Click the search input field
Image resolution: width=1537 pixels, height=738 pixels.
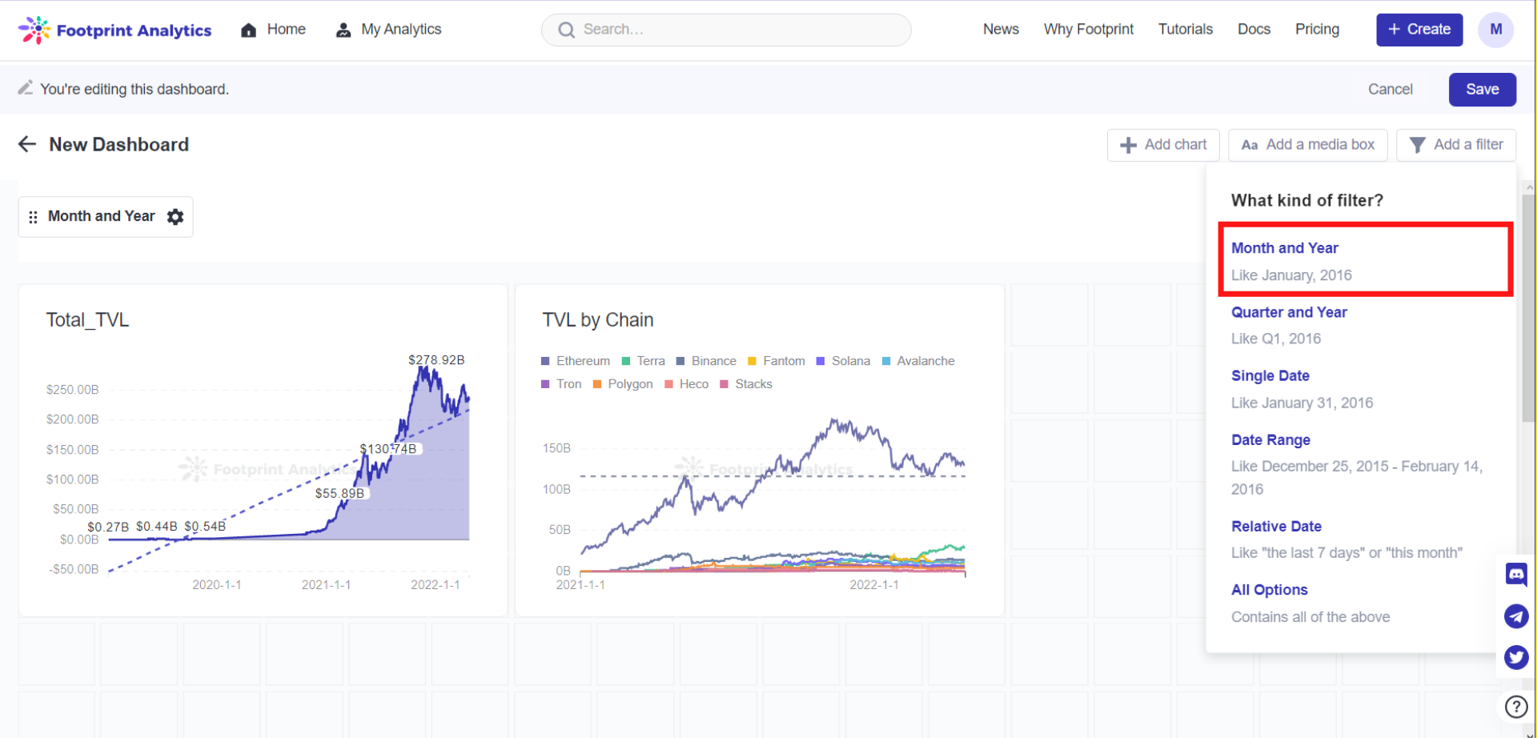point(726,30)
